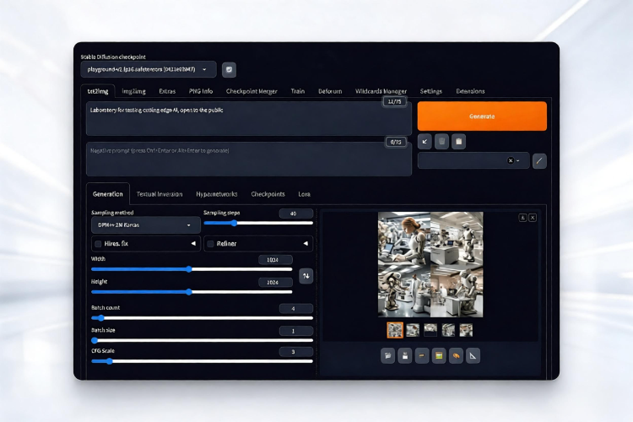Open Sampling method DPM++ 2M Karras dropdown
Screen dimensions: 633x422
[146, 225]
